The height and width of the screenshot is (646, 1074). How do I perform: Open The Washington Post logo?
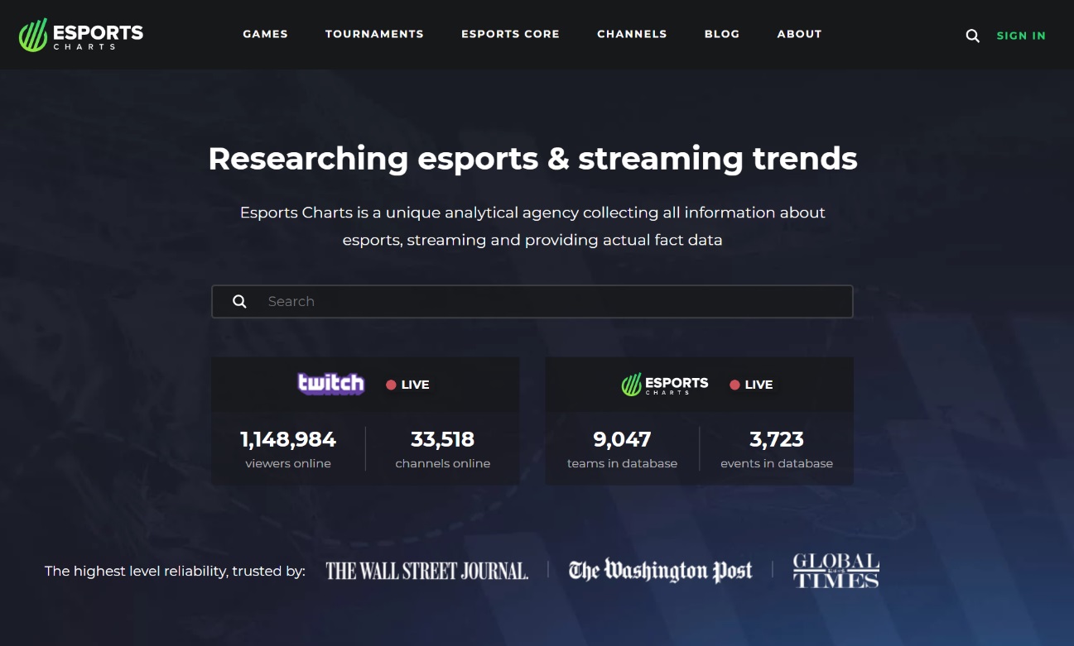pyautogui.click(x=661, y=571)
